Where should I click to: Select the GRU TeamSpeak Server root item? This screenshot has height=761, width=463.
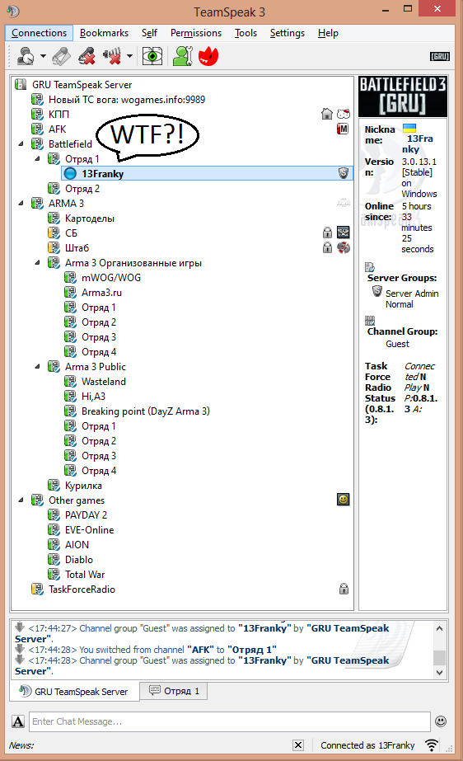[82, 84]
